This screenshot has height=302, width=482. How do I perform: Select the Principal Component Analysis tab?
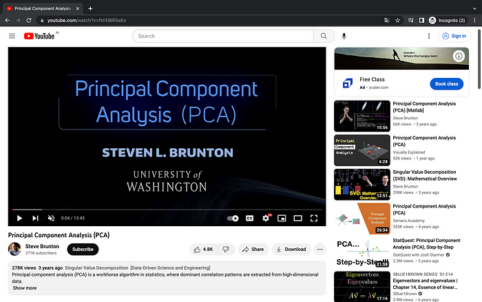pos(43,9)
